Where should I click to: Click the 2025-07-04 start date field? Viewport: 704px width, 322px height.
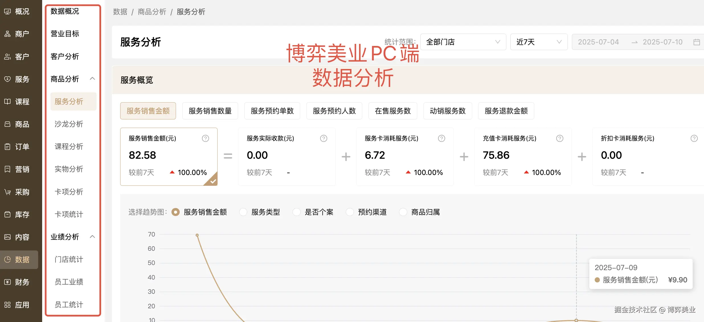click(598, 42)
